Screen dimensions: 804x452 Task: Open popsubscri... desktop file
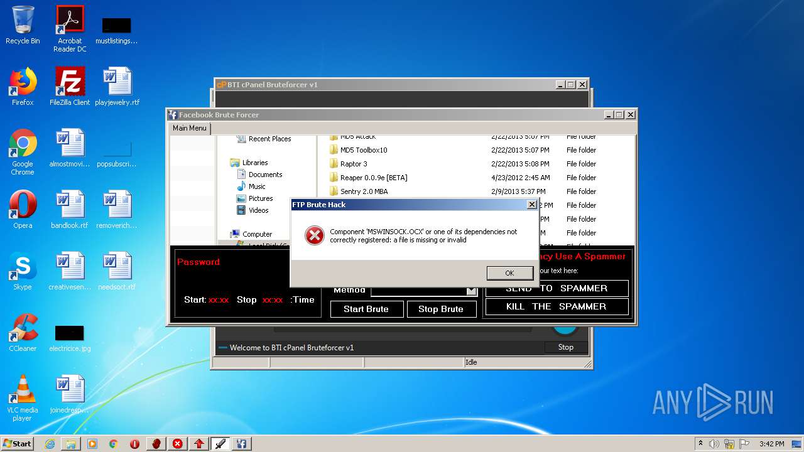pos(117,155)
